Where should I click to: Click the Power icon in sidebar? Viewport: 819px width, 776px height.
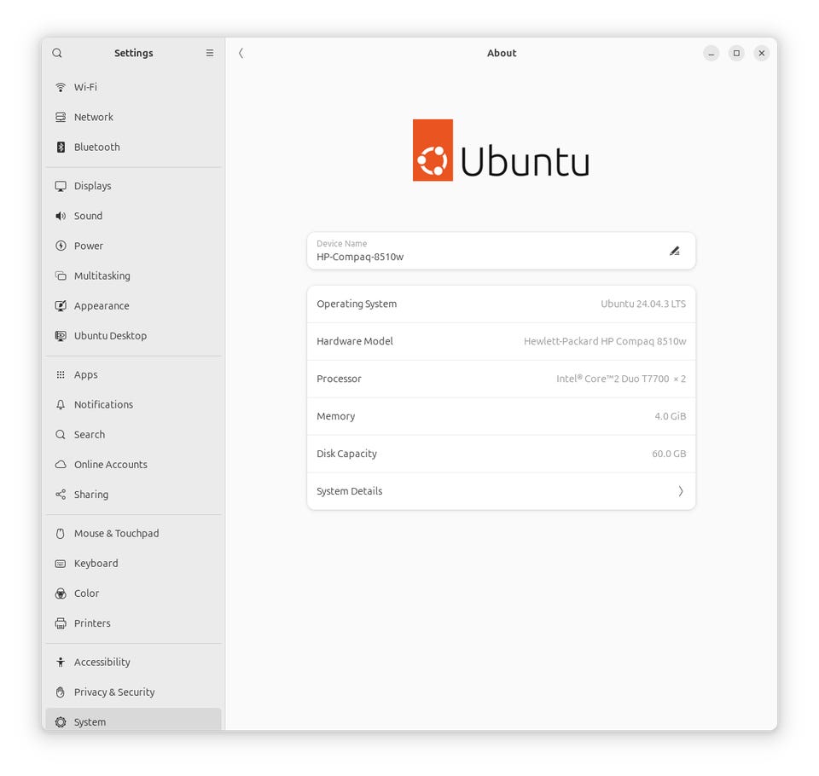tap(61, 246)
